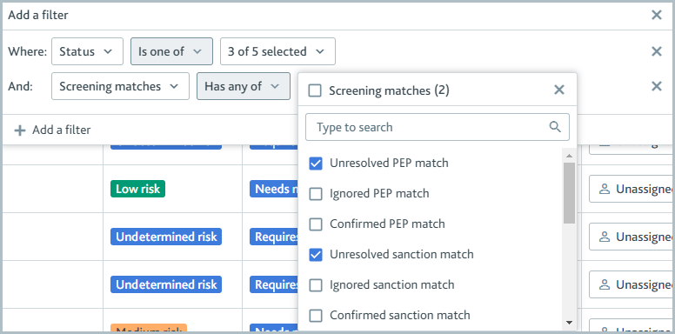The width and height of the screenshot is (675, 334).
Task: Check Confirmed PEP match
Action: pos(316,224)
